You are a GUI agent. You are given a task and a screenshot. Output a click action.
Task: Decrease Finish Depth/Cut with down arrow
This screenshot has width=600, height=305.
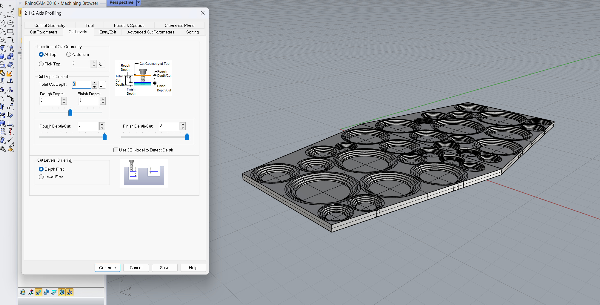183,128
